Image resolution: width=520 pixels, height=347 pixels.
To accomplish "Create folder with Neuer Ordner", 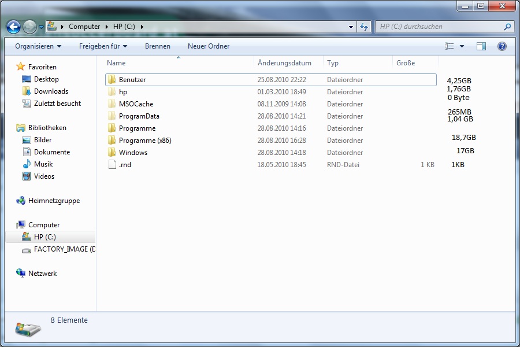I will (x=209, y=46).
